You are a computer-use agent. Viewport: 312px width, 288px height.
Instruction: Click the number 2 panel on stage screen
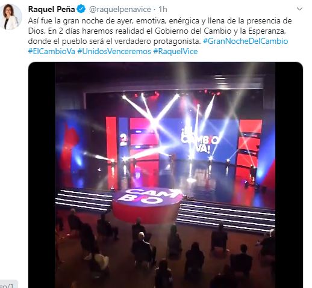click(x=124, y=139)
